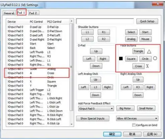Click the X cross symbol icon

coord(147,66)
